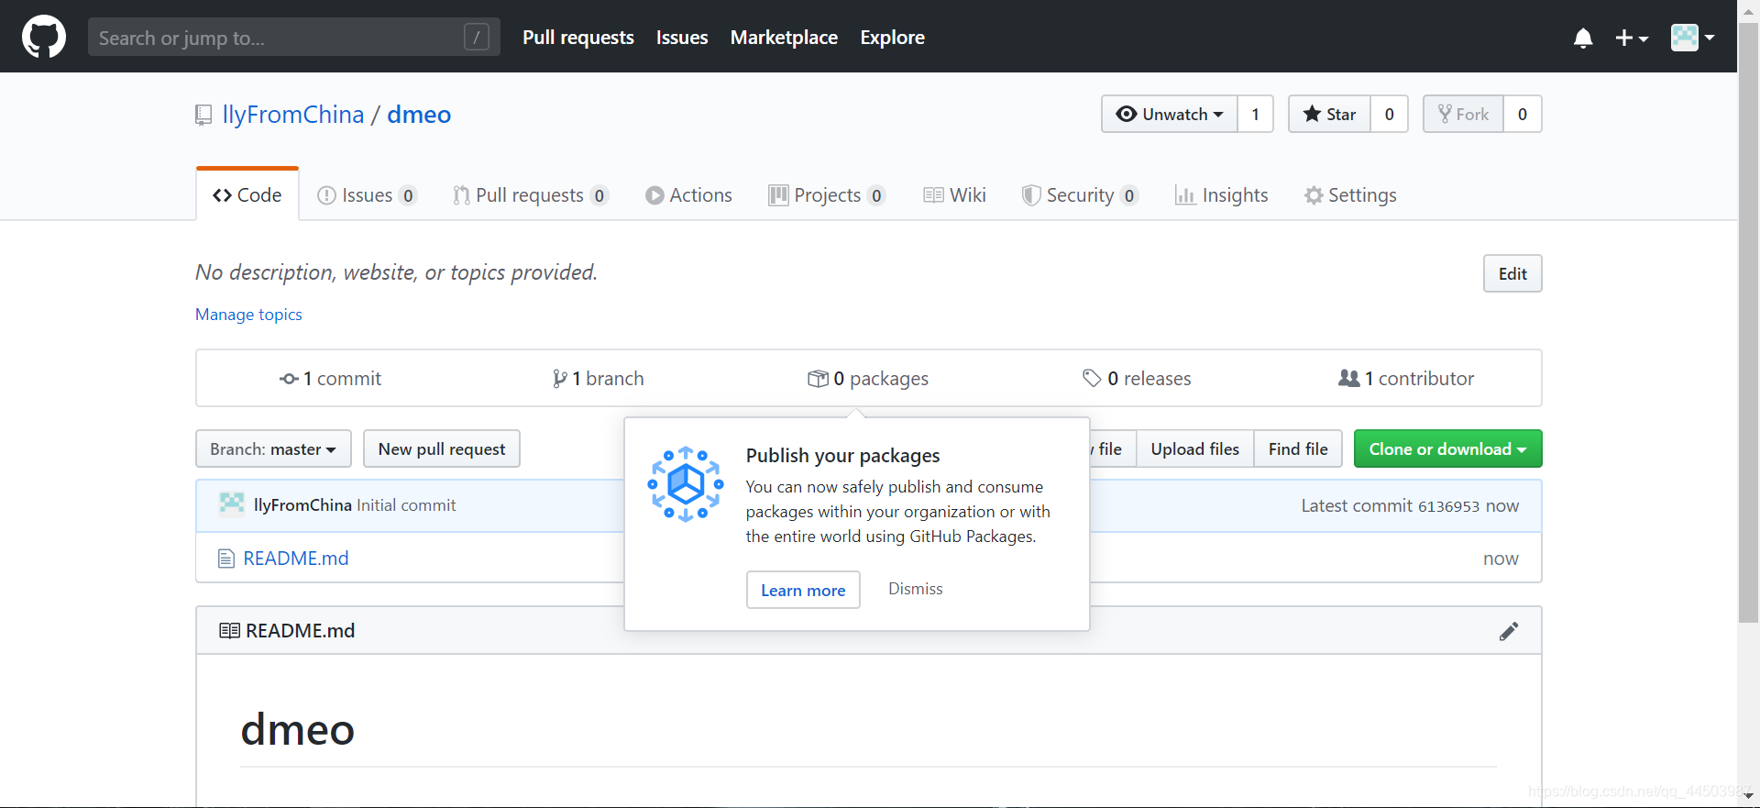Expand the Branch: master dropdown
The height and width of the screenshot is (808, 1760).
(x=273, y=448)
